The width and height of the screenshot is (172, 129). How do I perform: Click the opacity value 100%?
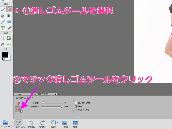[66, 107]
